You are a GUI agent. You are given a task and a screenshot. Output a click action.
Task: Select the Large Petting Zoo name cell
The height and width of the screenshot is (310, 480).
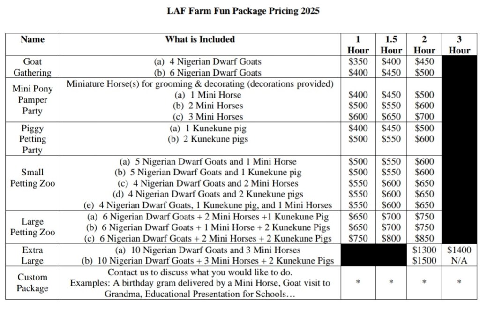[x=32, y=227]
